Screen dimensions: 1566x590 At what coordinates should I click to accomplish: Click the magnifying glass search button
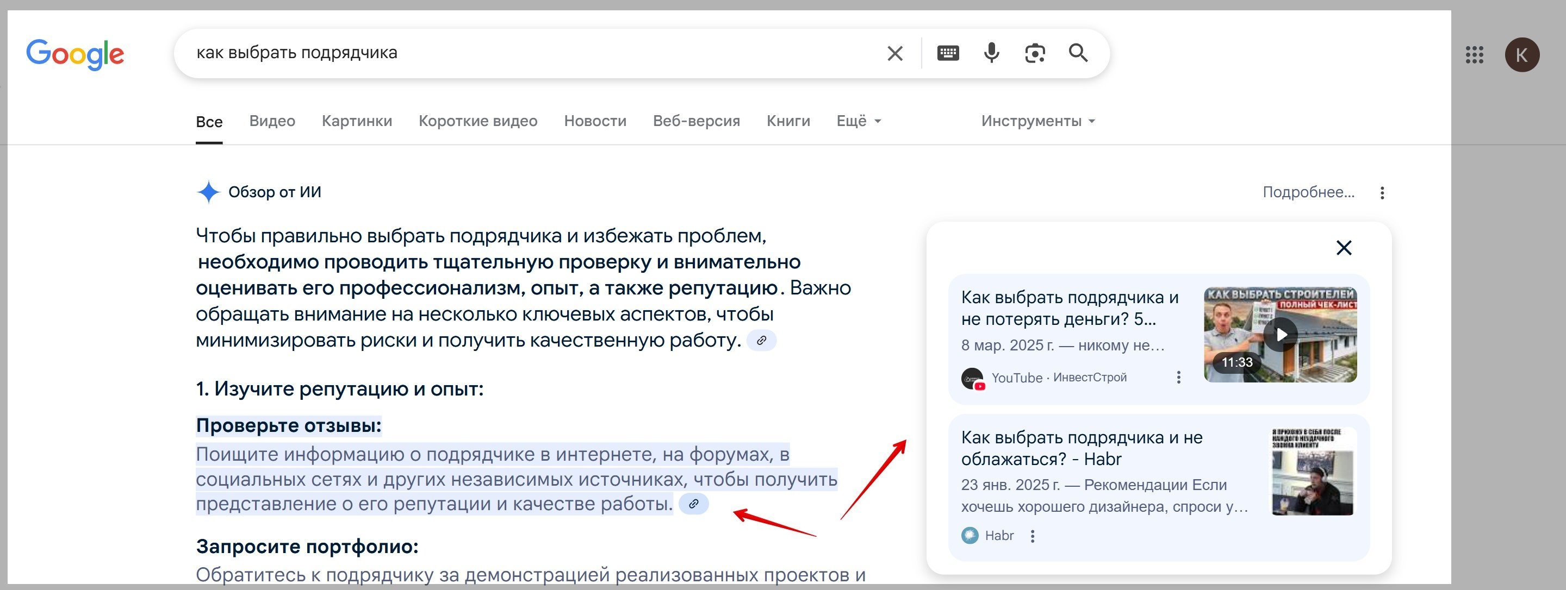[1078, 53]
